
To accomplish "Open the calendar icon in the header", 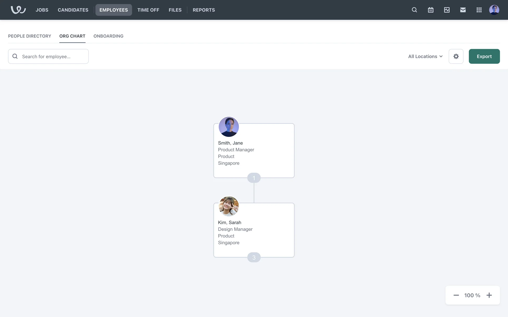I will point(430,10).
